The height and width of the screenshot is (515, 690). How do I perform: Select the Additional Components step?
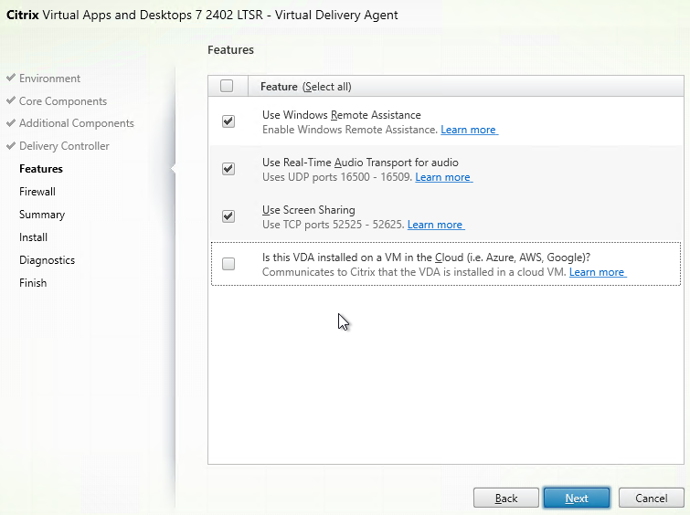[x=77, y=123]
